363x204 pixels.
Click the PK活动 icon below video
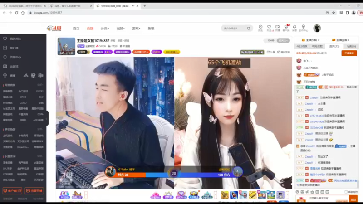pyautogui.click(x=64, y=195)
